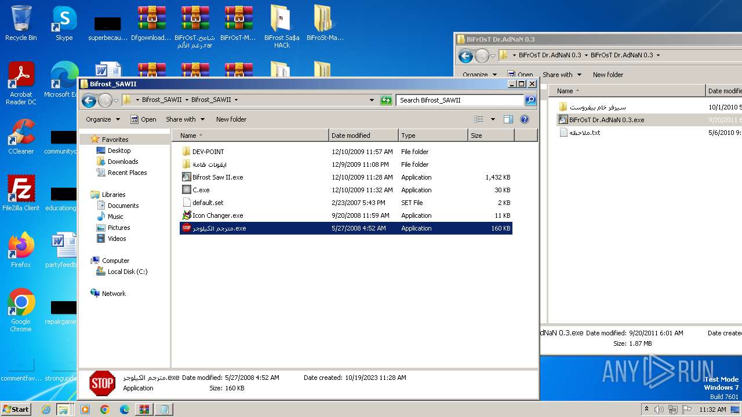742x417 pixels.
Task: Click New folder in Bifrost_SAWII toolbar
Action: tap(231, 119)
